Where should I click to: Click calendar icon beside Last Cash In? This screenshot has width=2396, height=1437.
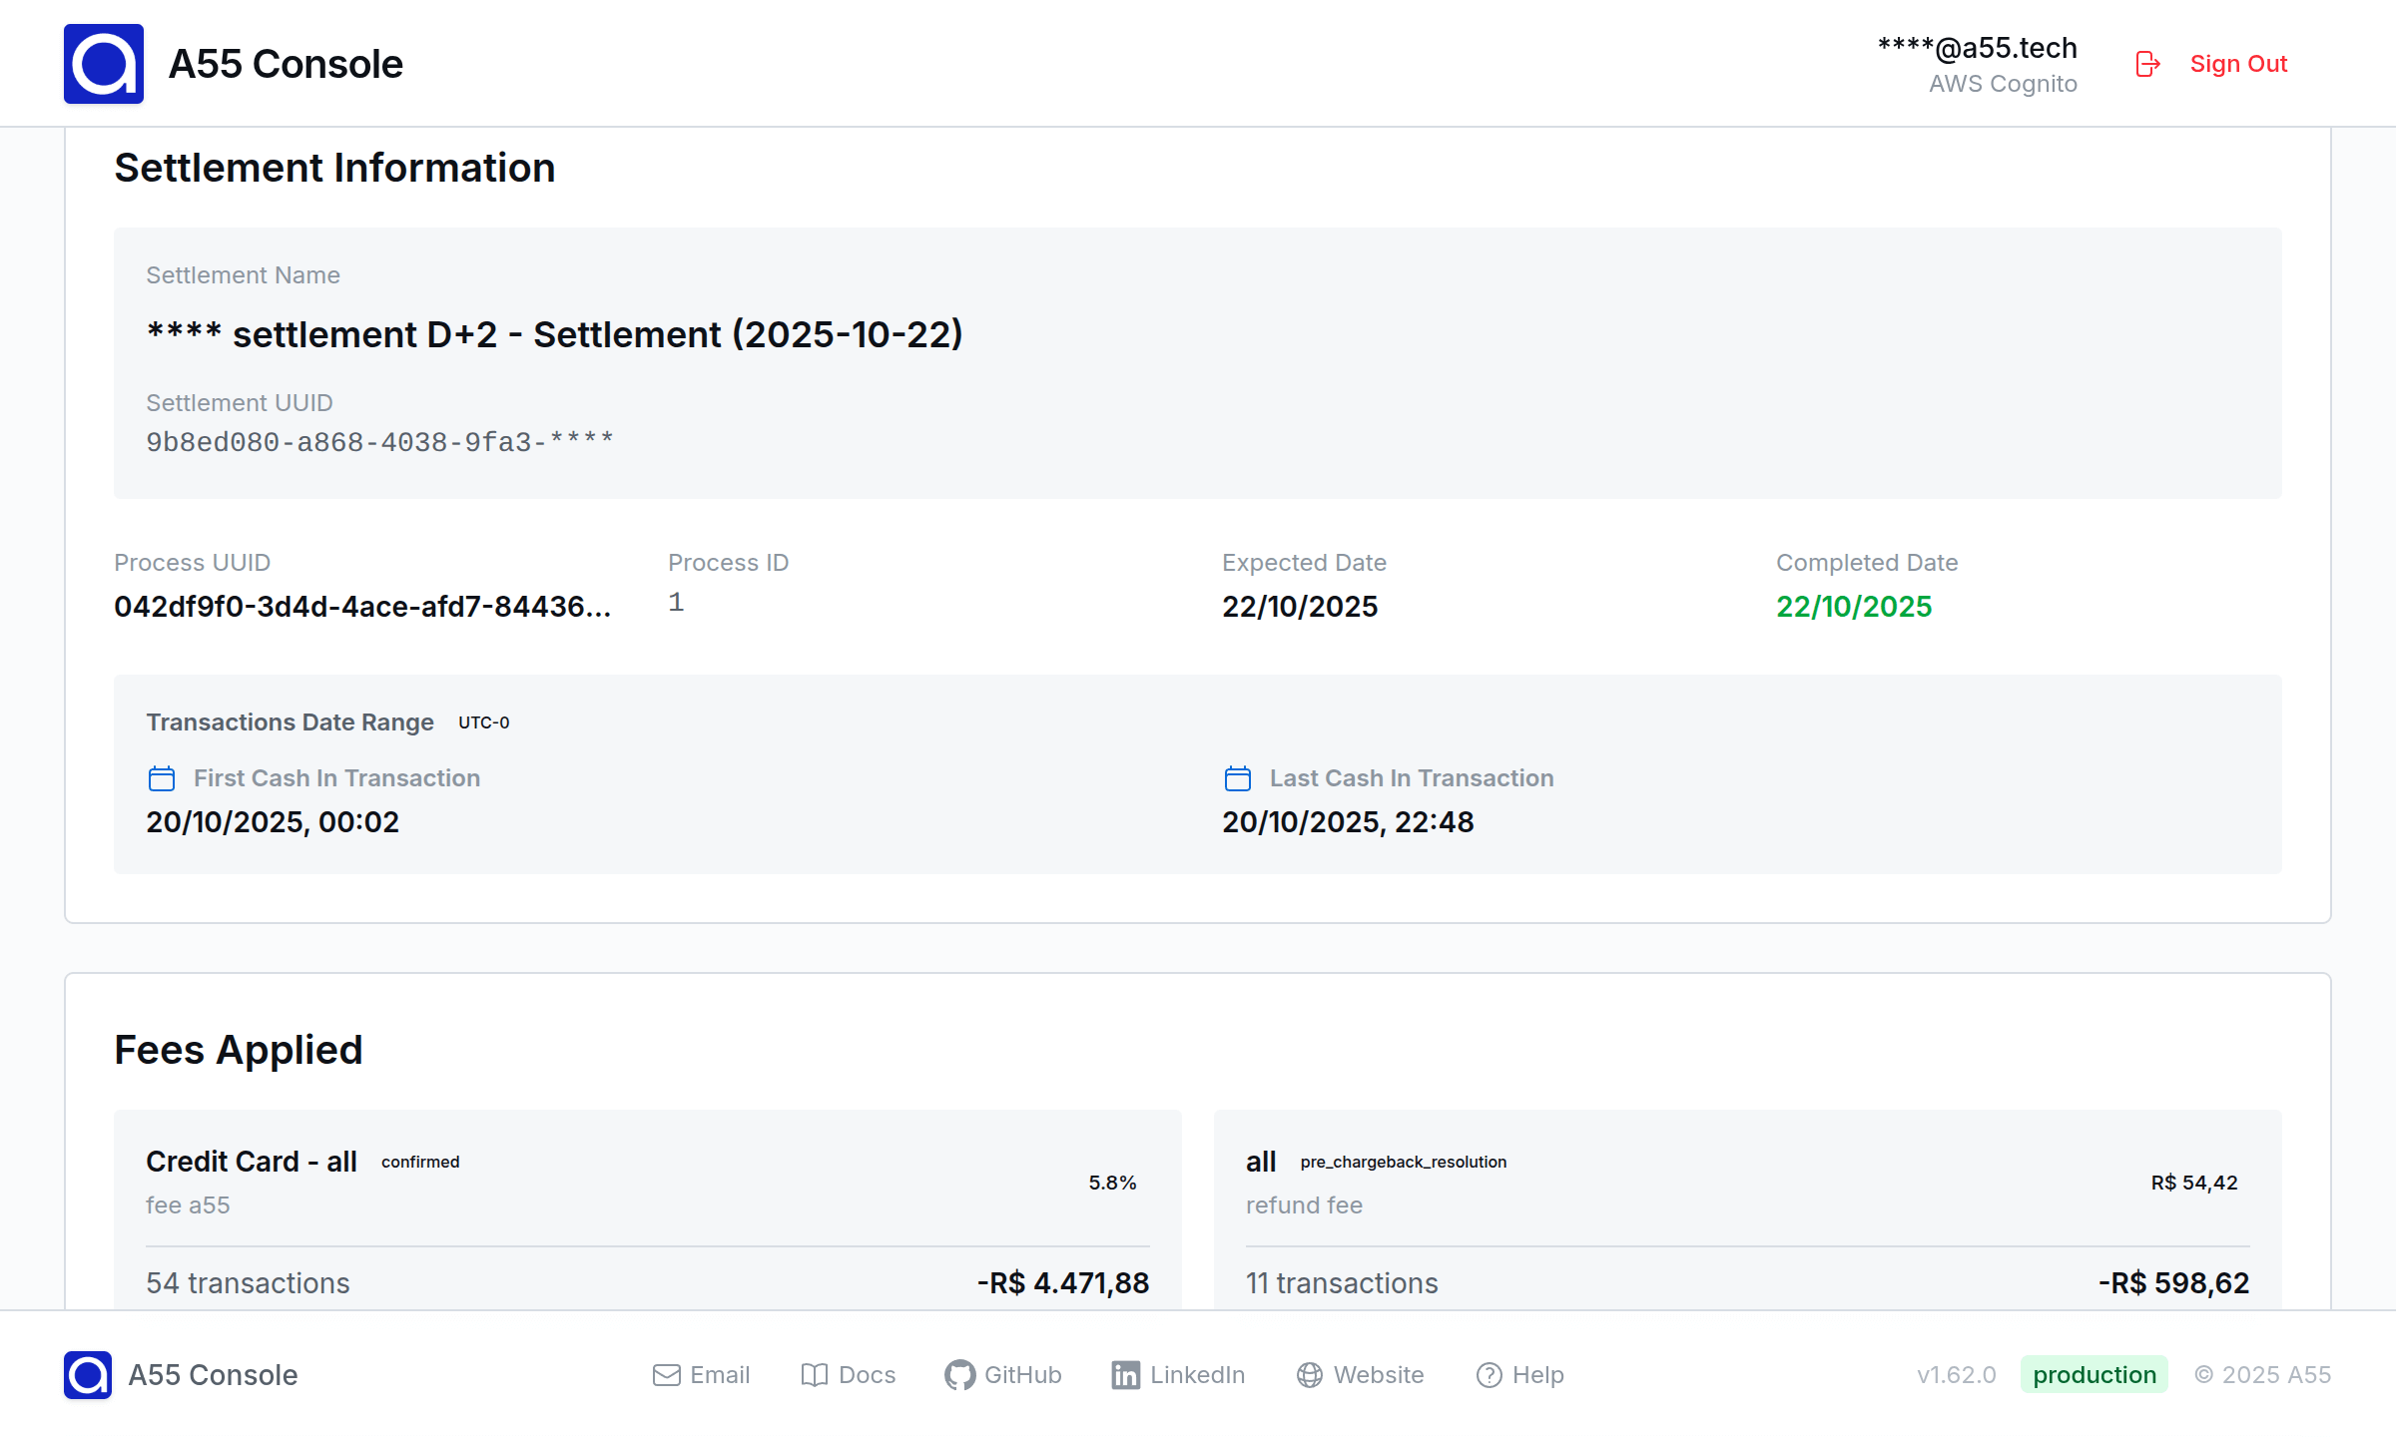point(1237,778)
